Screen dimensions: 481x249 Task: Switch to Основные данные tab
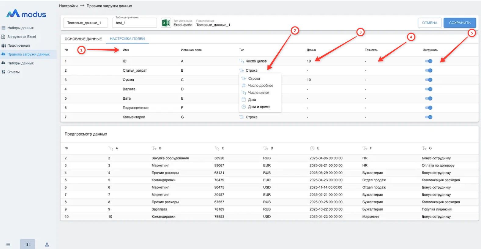(83, 39)
